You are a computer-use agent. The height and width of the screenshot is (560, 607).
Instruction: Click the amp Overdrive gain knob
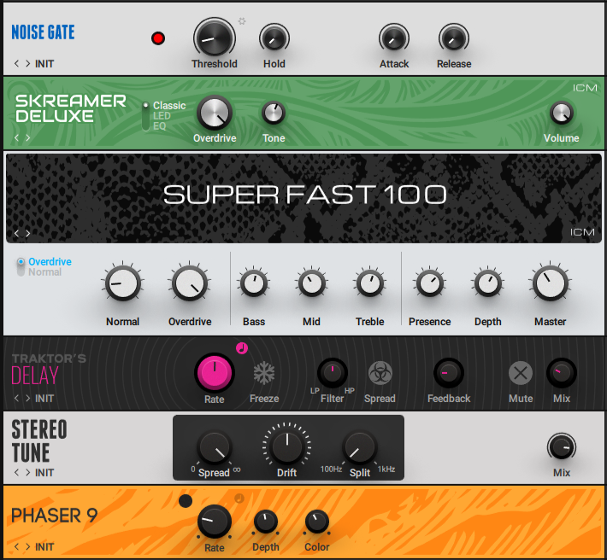click(190, 283)
